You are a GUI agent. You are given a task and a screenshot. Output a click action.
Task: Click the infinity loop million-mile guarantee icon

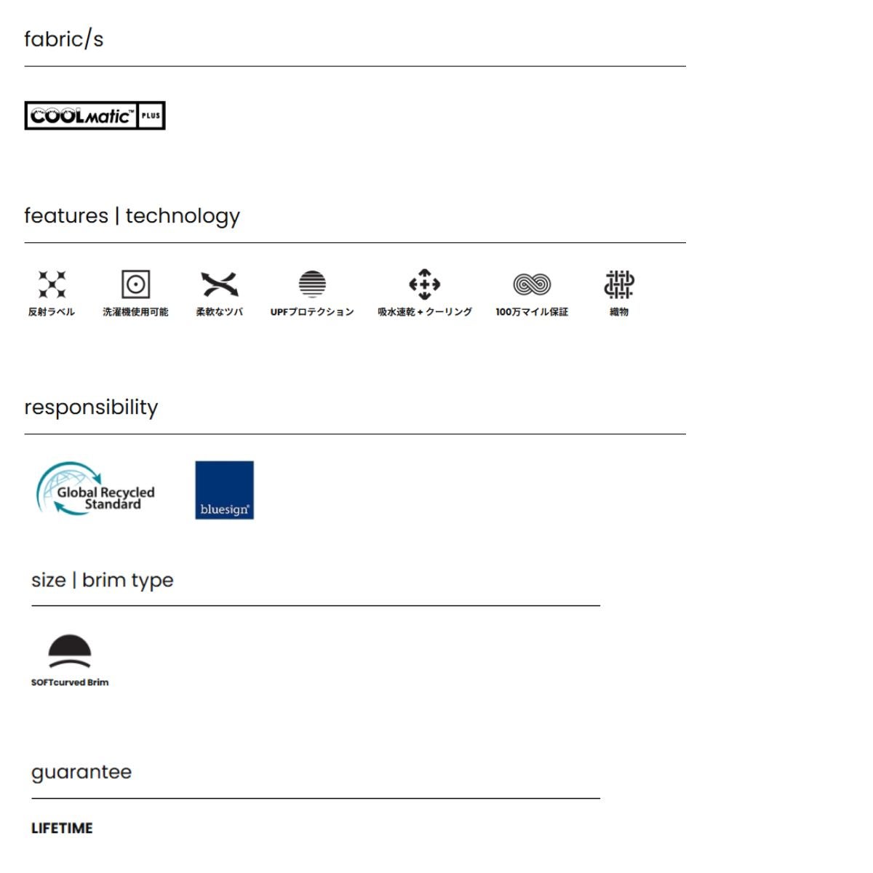coord(532,284)
